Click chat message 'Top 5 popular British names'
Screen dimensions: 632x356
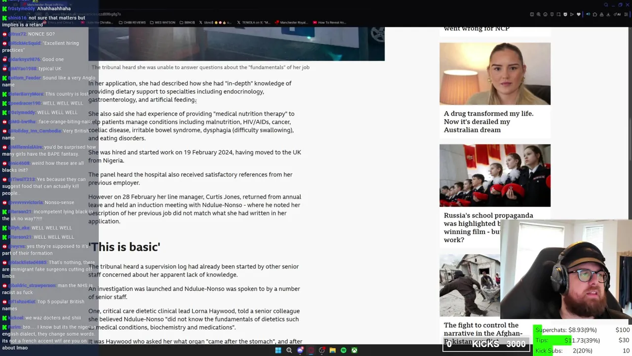click(43, 305)
